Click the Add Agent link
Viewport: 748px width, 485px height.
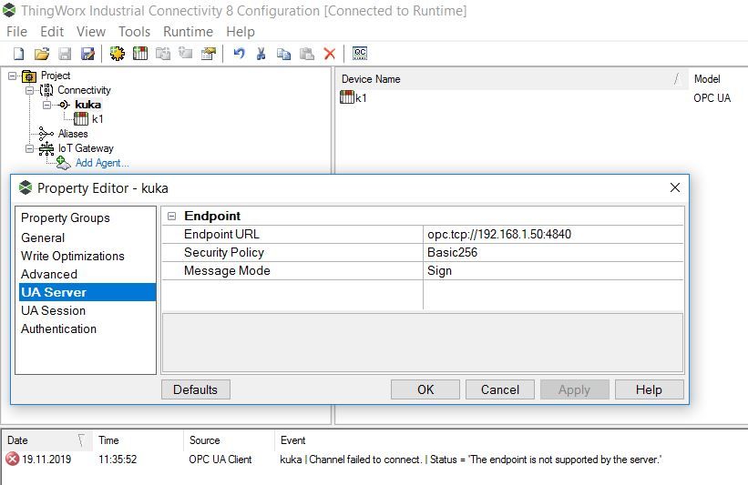[x=102, y=163]
